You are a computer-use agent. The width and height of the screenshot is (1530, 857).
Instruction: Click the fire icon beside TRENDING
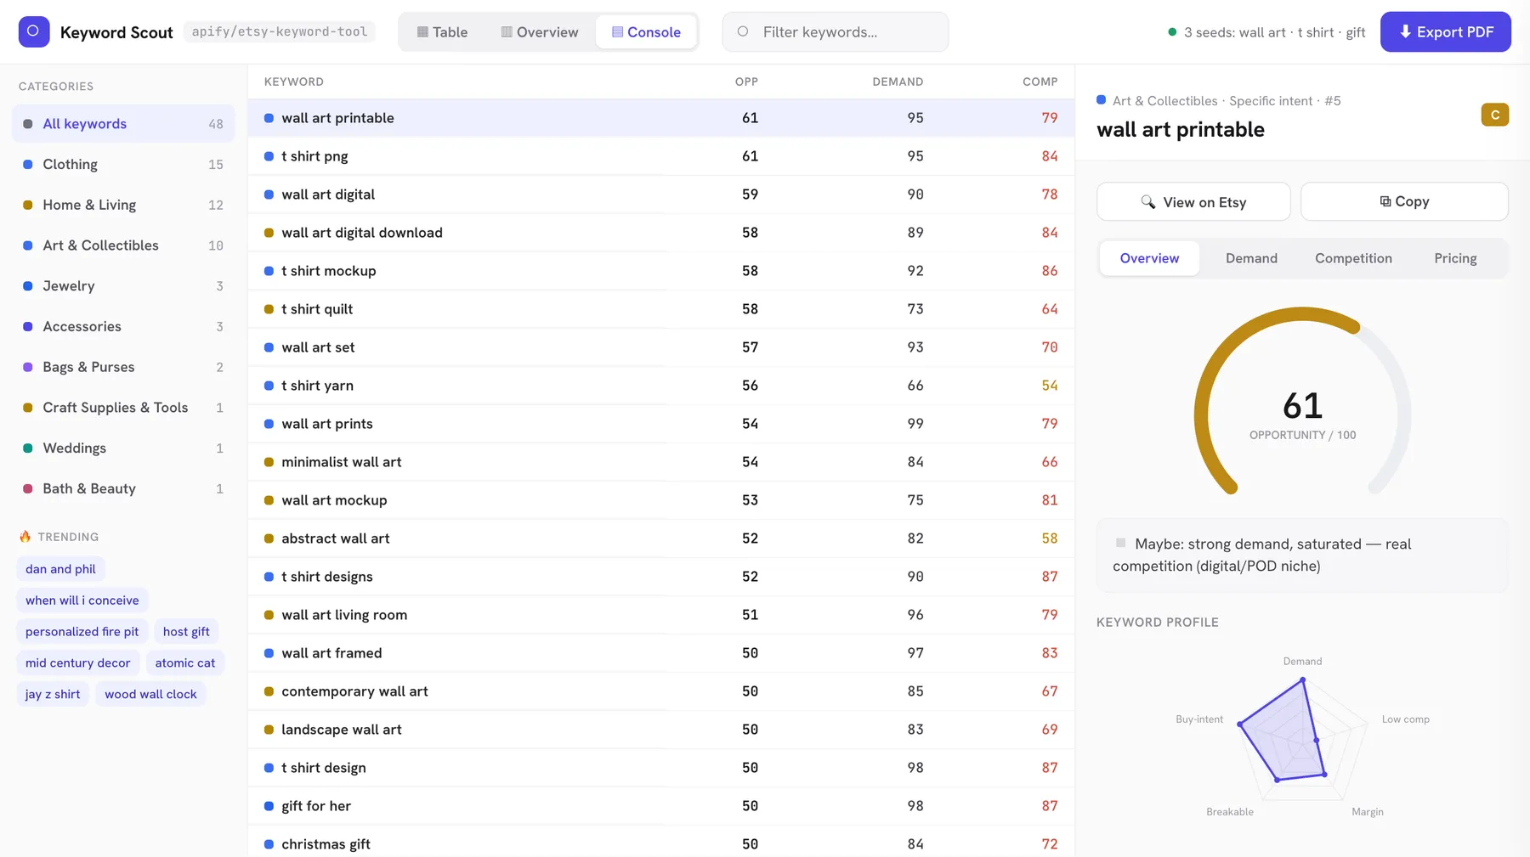(25, 537)
